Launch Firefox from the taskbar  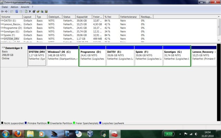[18, 134]
